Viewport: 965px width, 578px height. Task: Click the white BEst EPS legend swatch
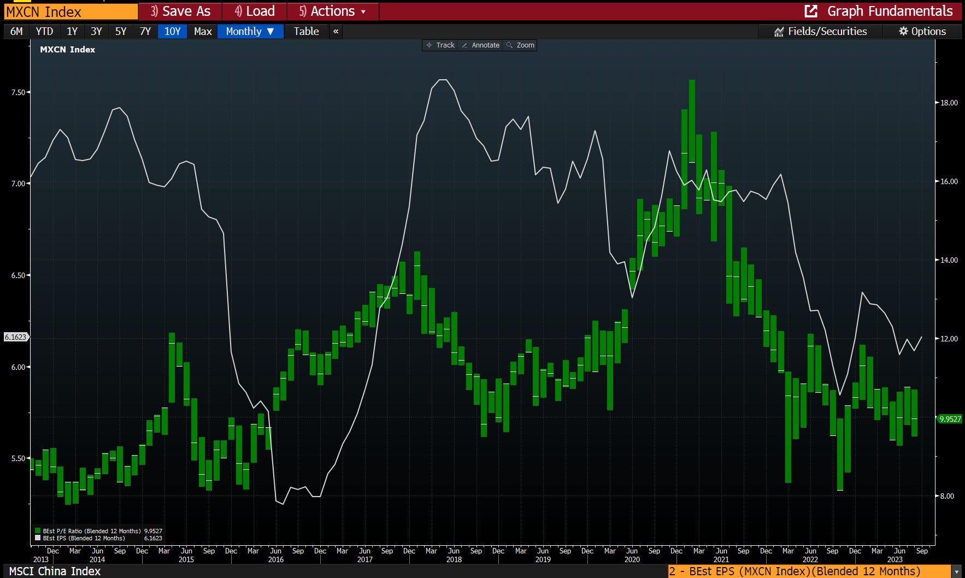click(38, 538)
